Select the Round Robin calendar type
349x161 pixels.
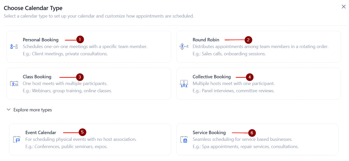coord(259,47)
